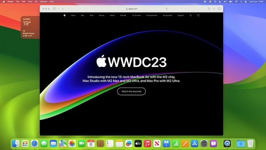Open Finder from the Dock
The width and height of the screenshot is (266, 150).
(x=16, y=143)
